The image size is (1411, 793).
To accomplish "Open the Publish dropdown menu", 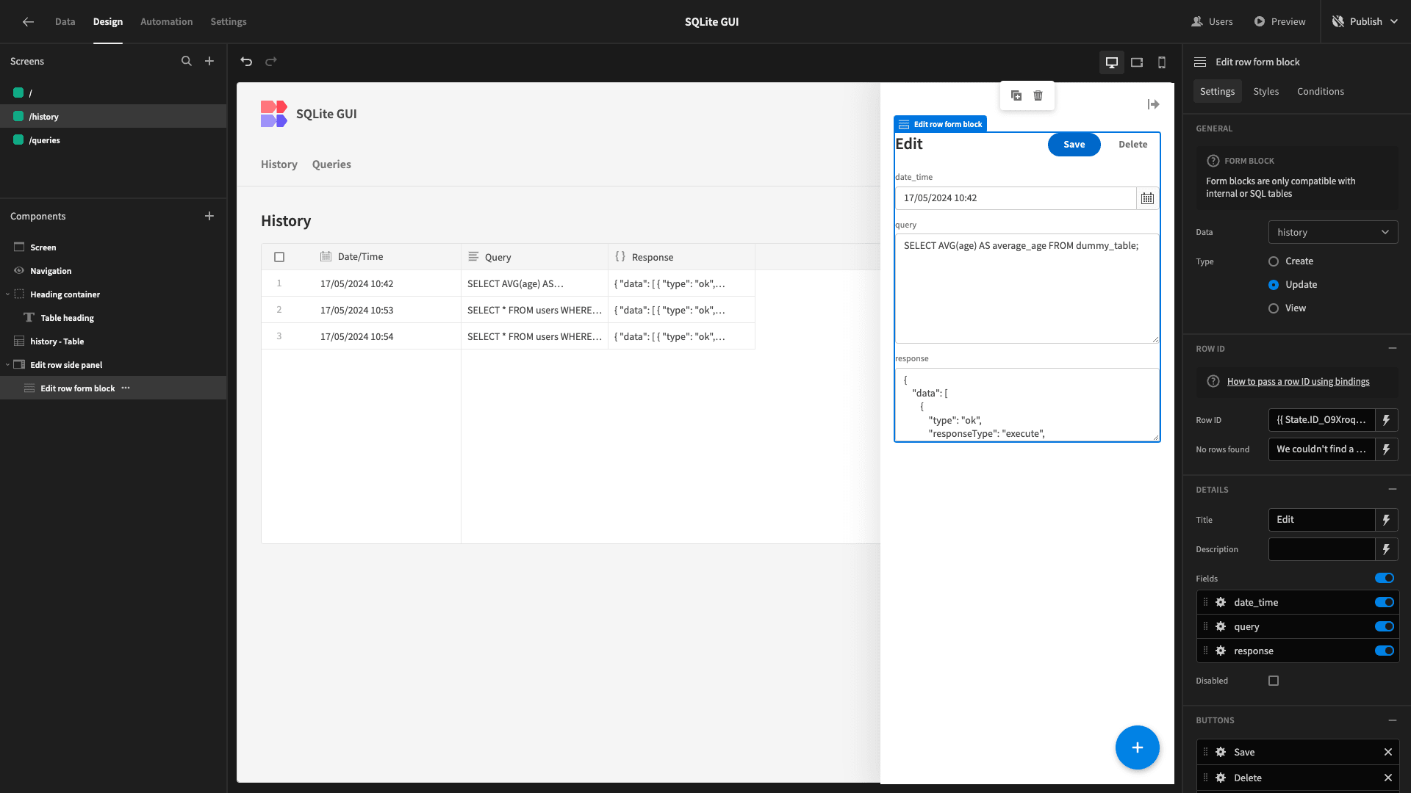I will [x=1366, y=22].
